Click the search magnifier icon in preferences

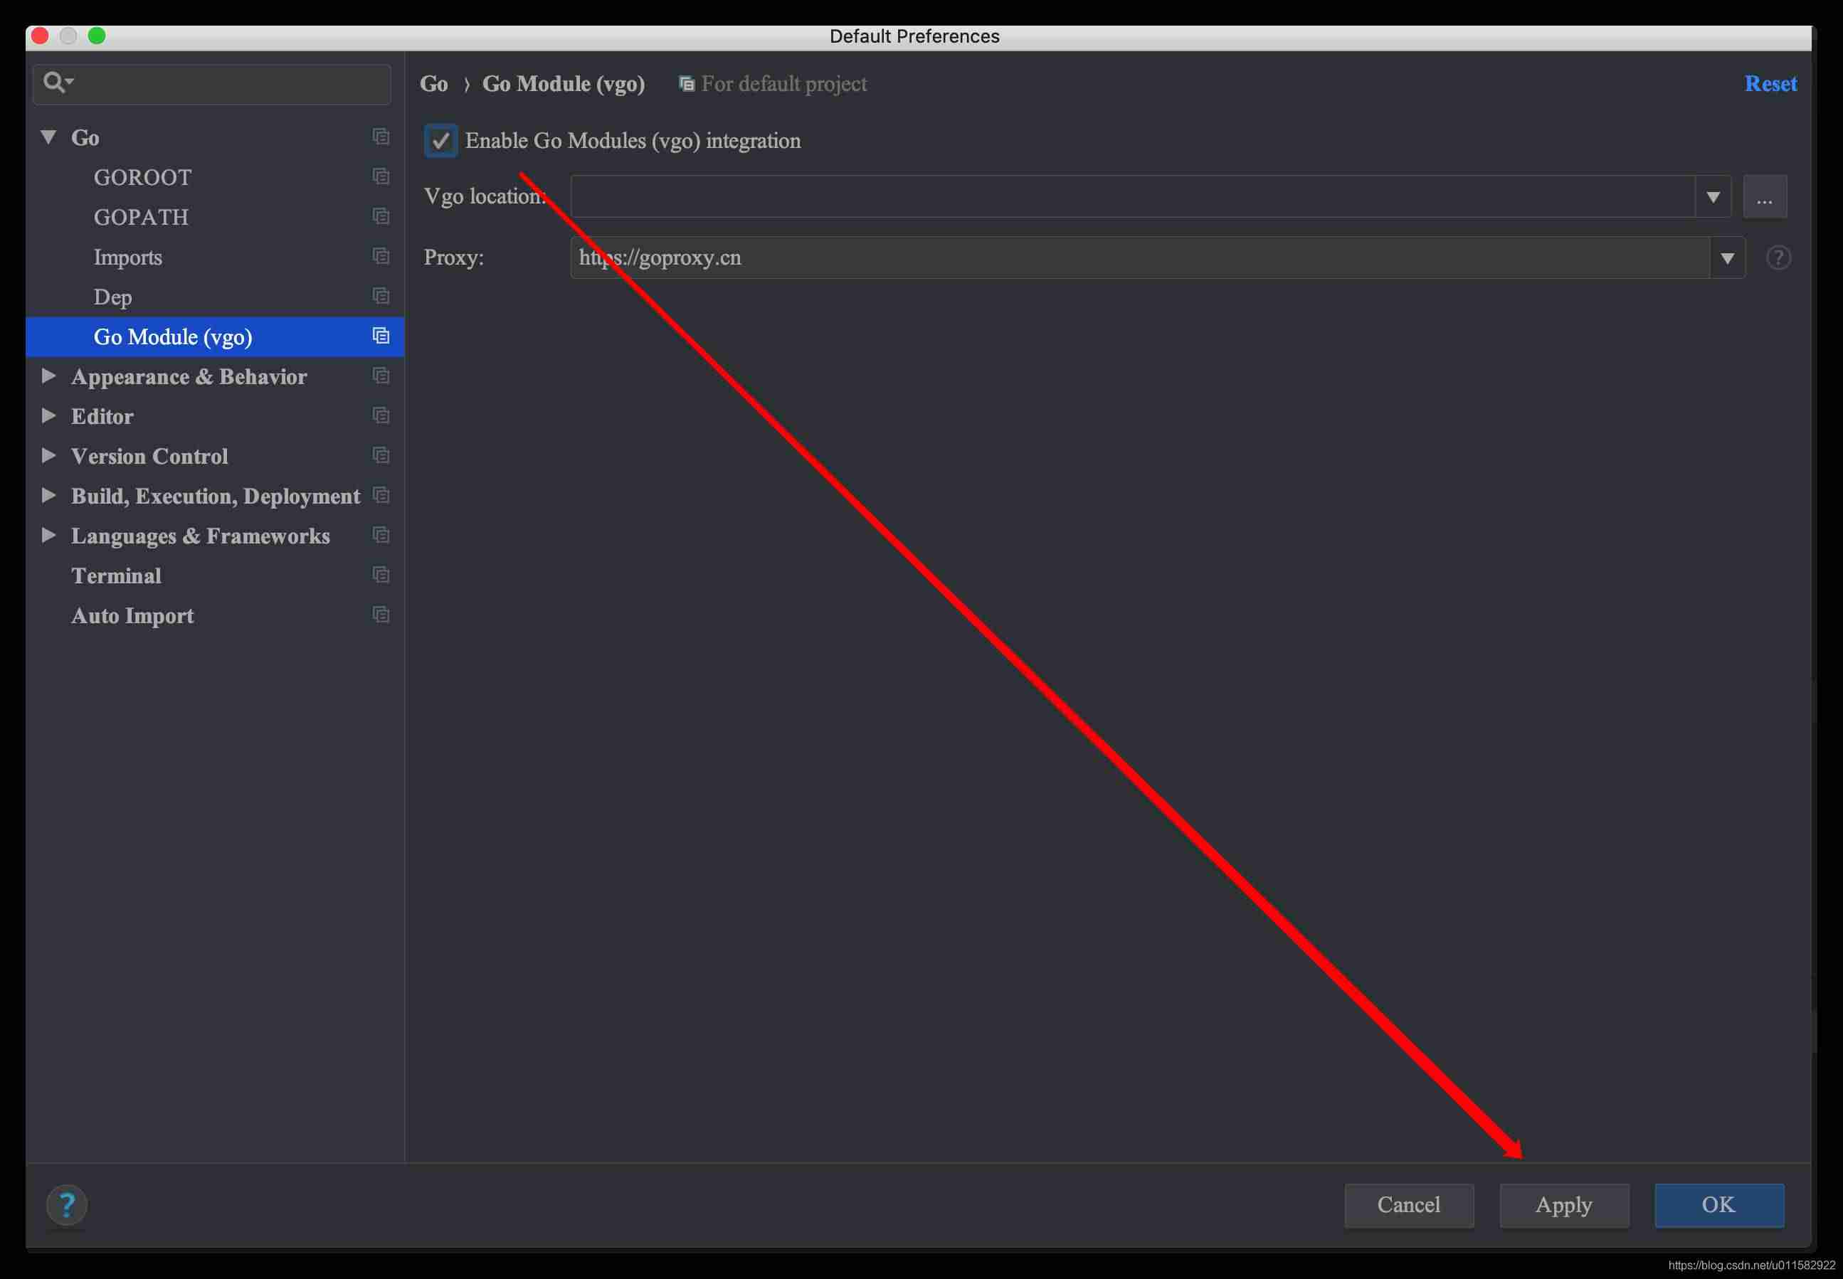tap(58, 83)
